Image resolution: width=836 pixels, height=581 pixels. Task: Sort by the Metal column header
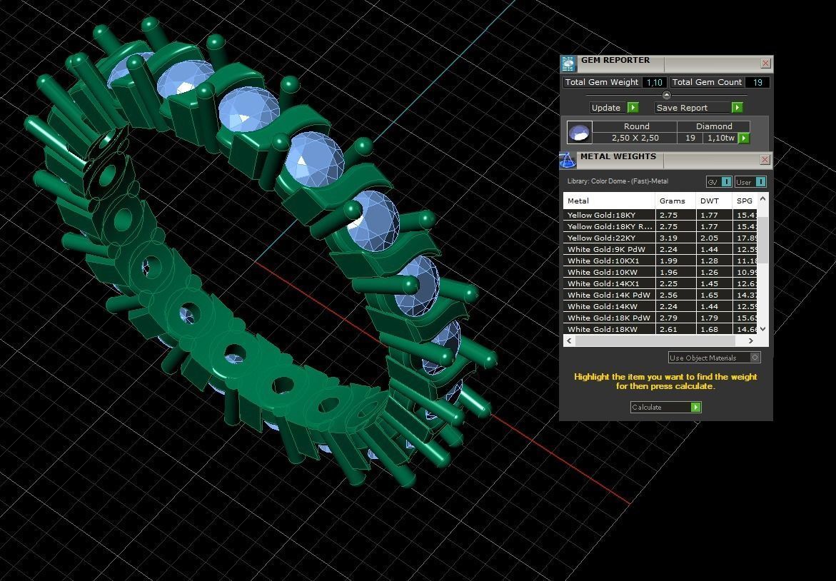coord(610,201)
